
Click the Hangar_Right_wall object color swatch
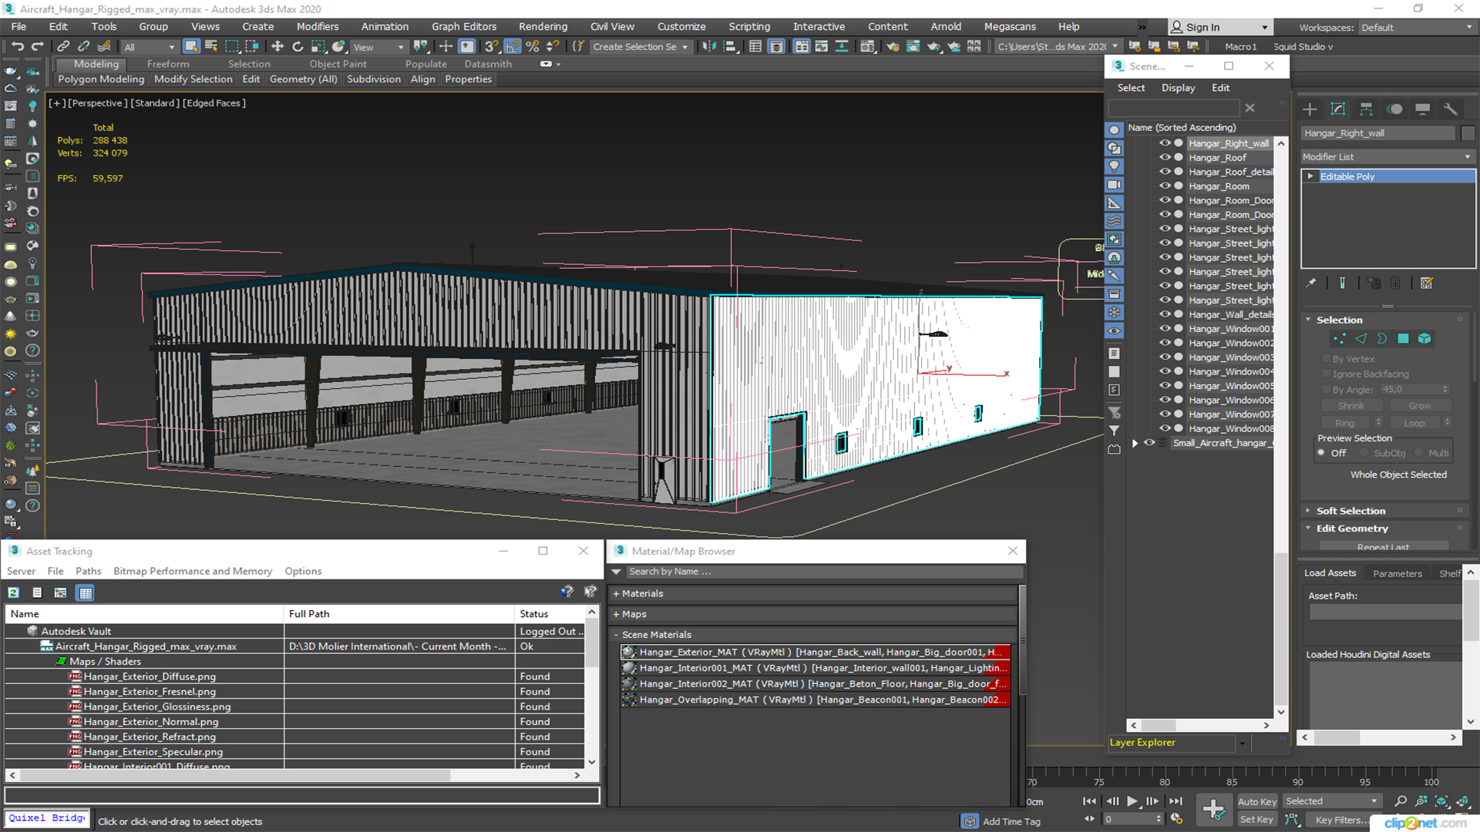(x=1468, y=133)
